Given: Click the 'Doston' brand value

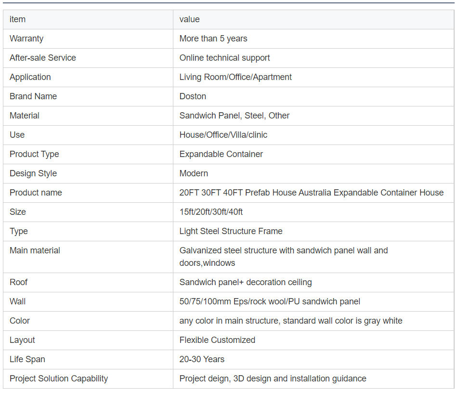Looking at the screenshot, I should pyautogui.click(x=193, y=96).
